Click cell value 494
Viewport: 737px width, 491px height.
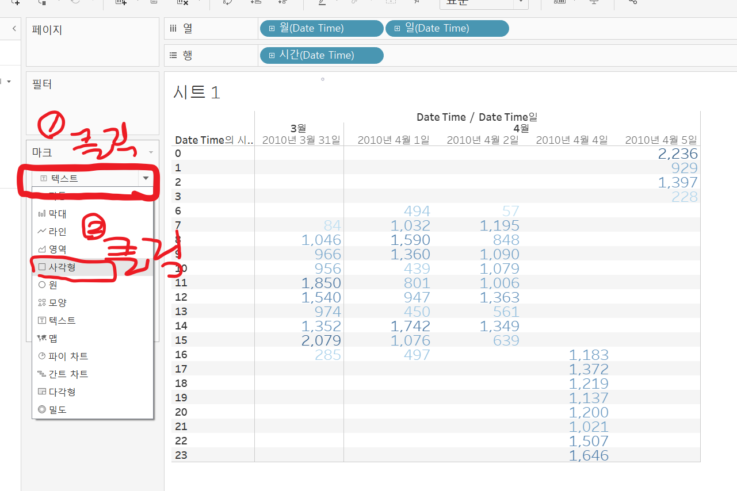[417, 211]
